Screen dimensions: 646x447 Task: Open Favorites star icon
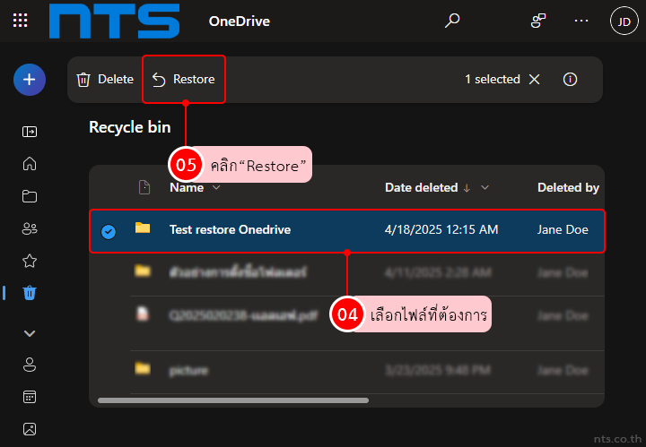click(x=30, y=261)
